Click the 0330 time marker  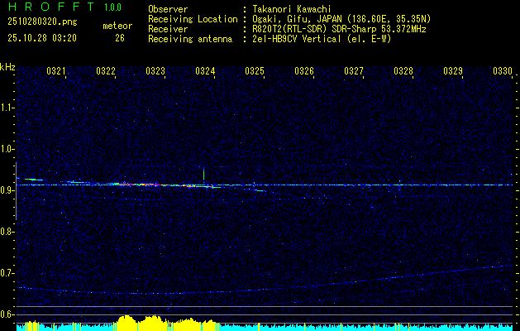click(x=503, y=71)
